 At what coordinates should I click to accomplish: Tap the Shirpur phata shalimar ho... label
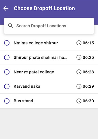point(41,58)
